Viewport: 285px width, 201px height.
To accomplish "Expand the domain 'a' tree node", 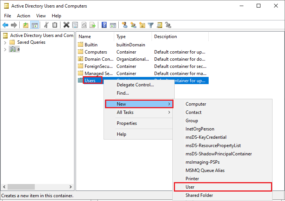I will (x=5, y=49).
